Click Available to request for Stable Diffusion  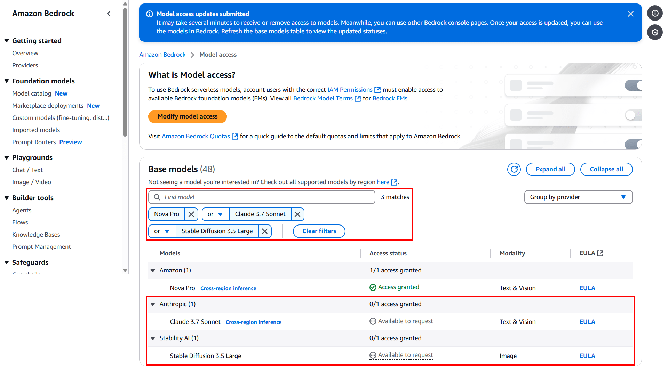405,355
